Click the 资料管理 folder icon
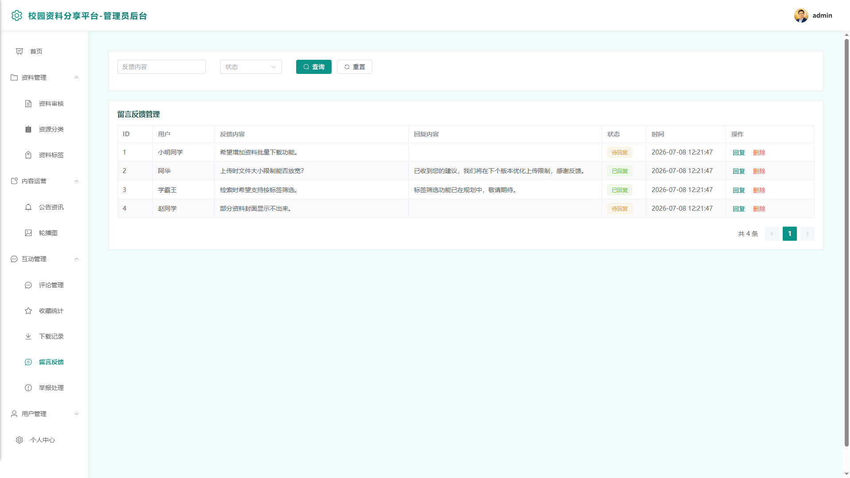 [x=14, y=77]
